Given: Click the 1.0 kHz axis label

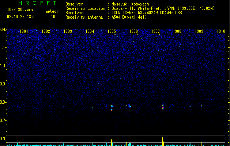Looking at the screenshot, I should pos(3,66).
